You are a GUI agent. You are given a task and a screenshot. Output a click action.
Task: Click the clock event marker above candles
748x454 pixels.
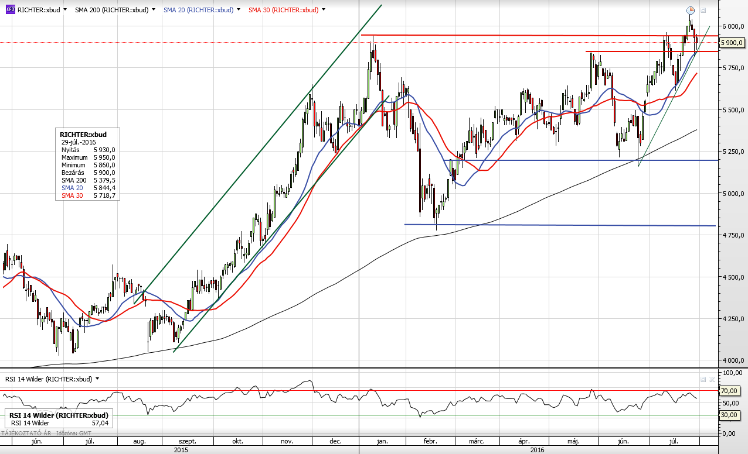point(691,10)
